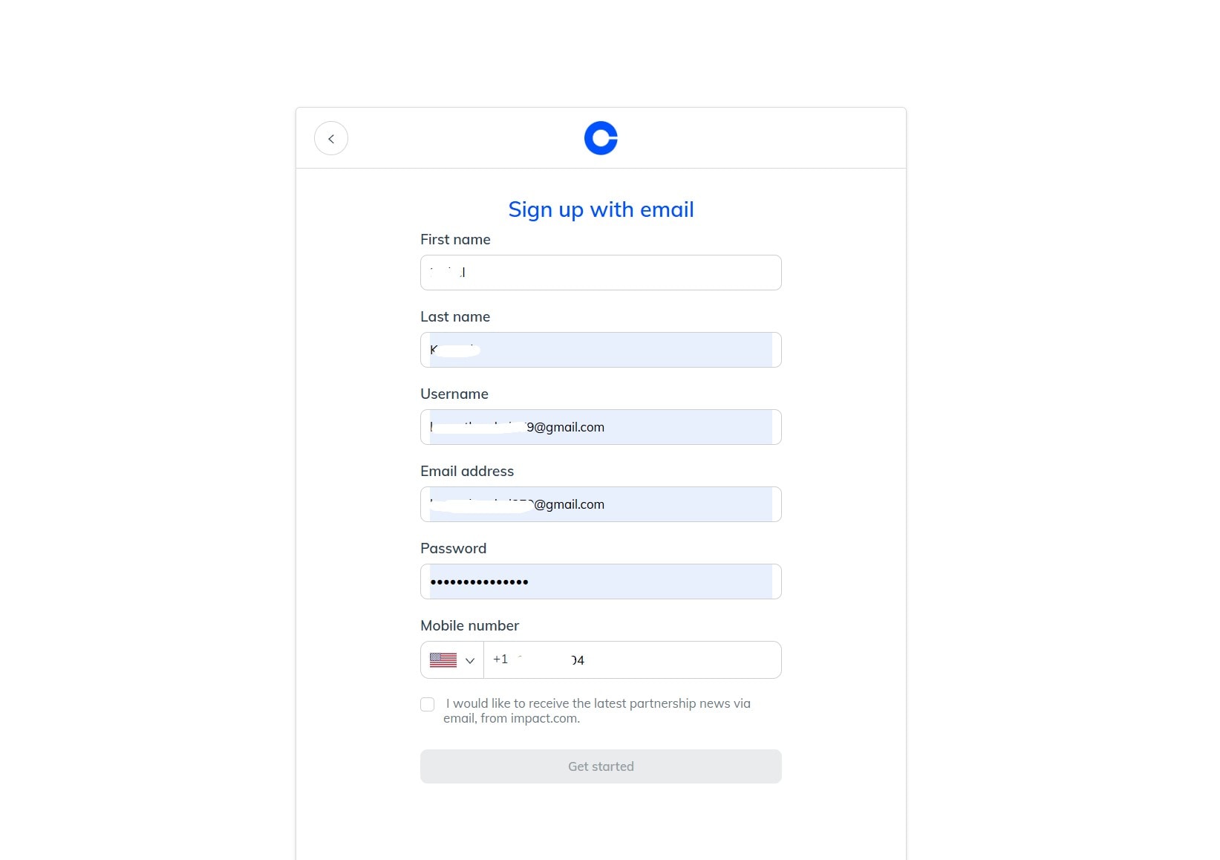Click the Get started button
This screenshot has height=860, width=1220.
601,766
